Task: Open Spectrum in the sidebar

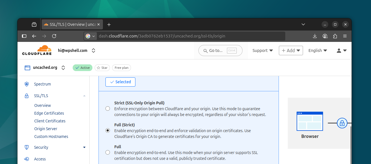Action: click(42, 84)
